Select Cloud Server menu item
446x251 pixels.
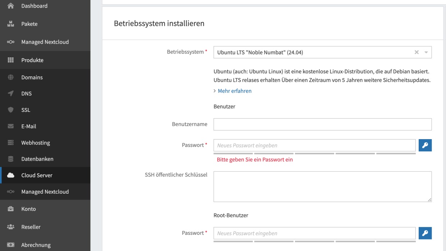(37, 175)
